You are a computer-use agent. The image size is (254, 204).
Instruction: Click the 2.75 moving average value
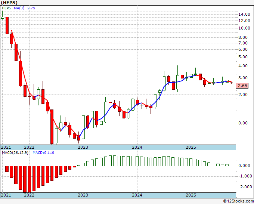(31, 8)
